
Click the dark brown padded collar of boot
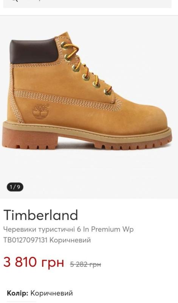[34, 51]
